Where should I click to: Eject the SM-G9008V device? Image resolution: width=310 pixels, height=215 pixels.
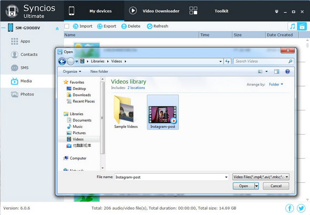57,29
